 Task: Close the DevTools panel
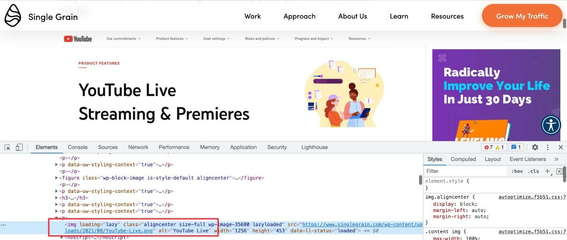pyautogui.click(x=561, y=147)
